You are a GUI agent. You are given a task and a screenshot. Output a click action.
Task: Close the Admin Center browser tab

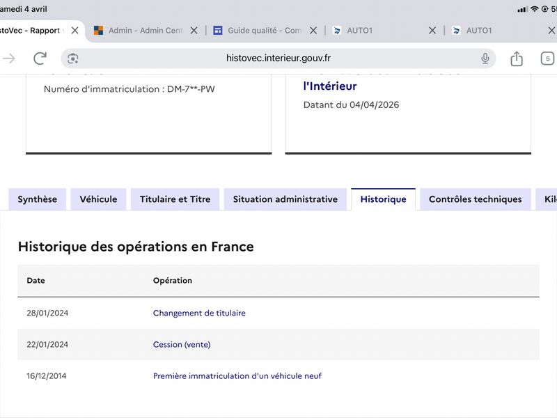tap(194, 31)
